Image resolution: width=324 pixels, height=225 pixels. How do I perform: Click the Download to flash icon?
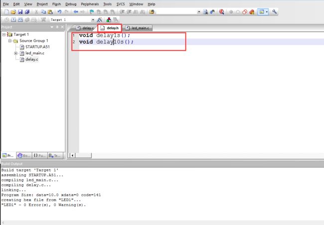(x=43, y=20)
